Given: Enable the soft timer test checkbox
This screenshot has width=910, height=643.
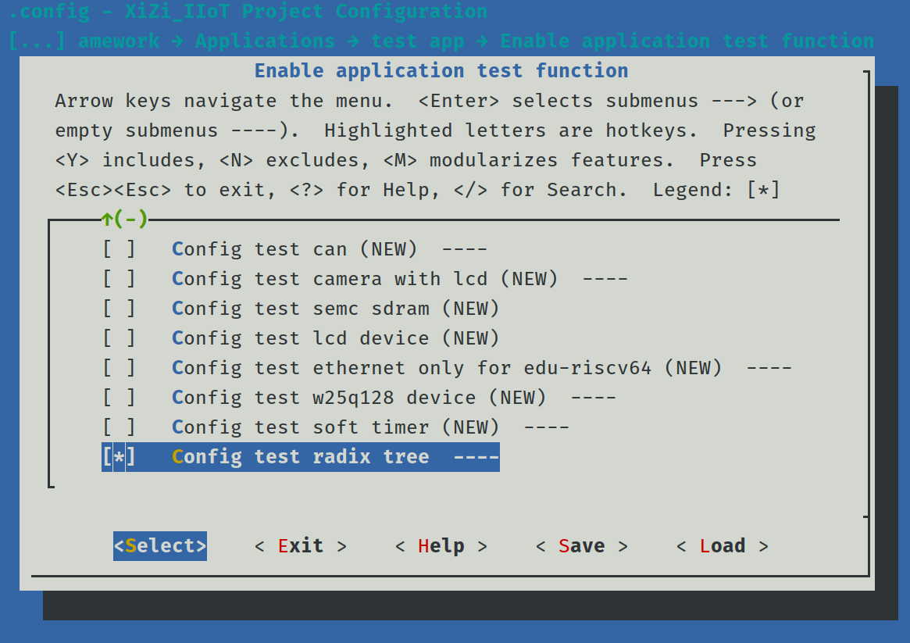Looking at the screenshot, I should [119, 427].
